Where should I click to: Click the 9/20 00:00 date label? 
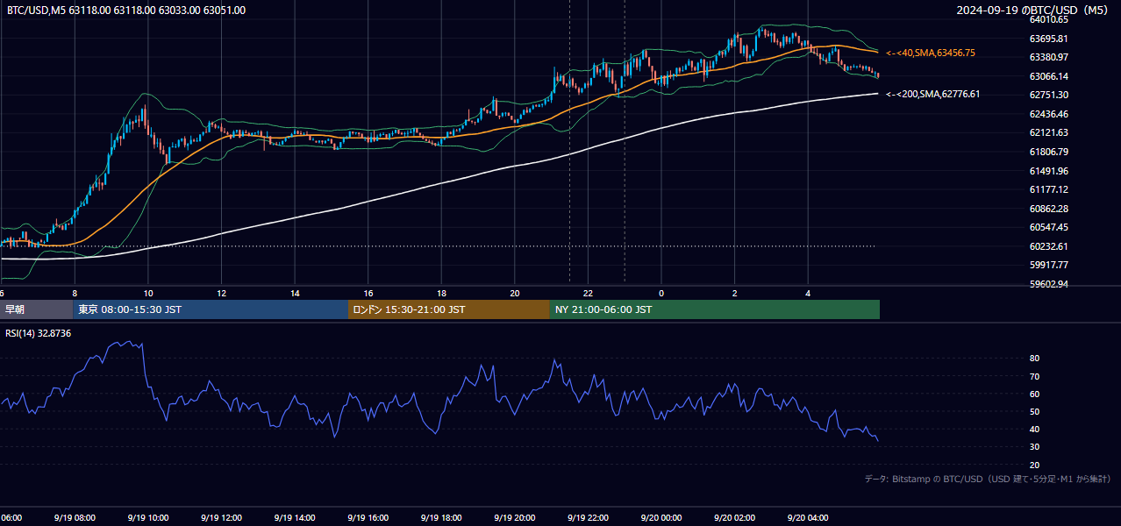pos(661,518)
